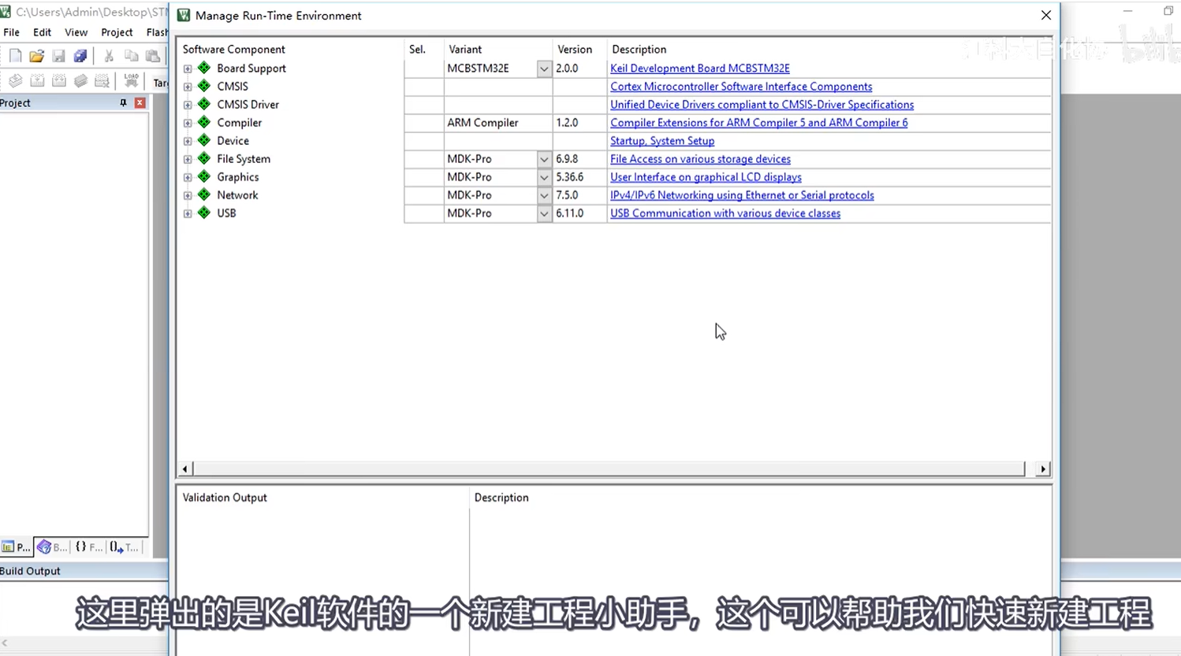Click the USB green diamond icon
The height and width of the screenshot is (656, 1181).
(204, 213)
